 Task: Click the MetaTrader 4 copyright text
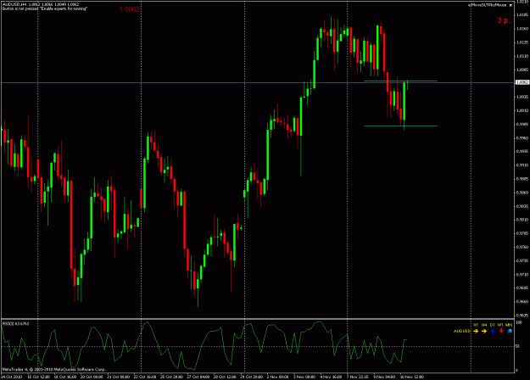coord(54,369)
